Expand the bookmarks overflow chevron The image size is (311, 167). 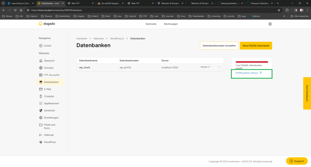[284, 16]
